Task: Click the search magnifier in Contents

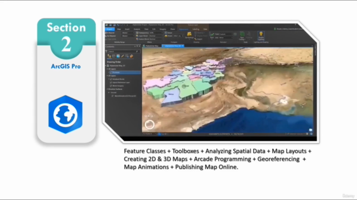Action: [x=137, y=52]
